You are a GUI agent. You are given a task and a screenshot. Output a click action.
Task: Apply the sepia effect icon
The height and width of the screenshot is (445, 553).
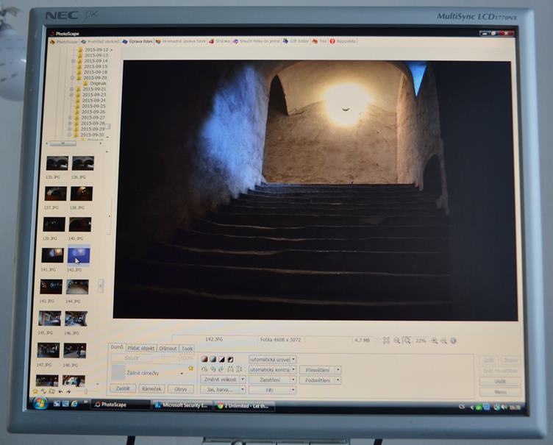(204, 359)
